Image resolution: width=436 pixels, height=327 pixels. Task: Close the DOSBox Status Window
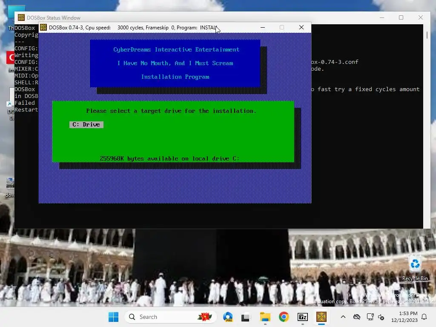[x=420, y=17]
